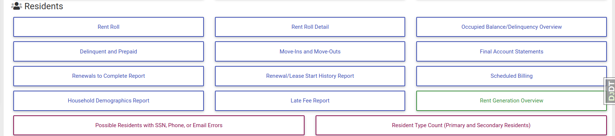
Task: Click the Residents section heading
Action: (x=44, y=6)
